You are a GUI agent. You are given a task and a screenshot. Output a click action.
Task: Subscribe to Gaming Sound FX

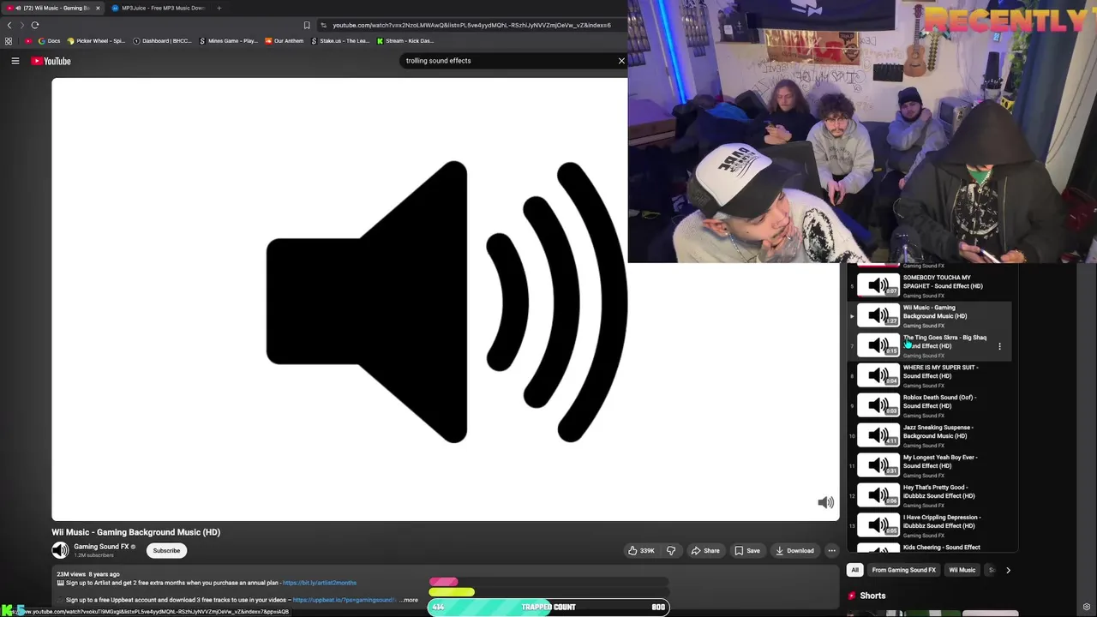tap(166, 551)
